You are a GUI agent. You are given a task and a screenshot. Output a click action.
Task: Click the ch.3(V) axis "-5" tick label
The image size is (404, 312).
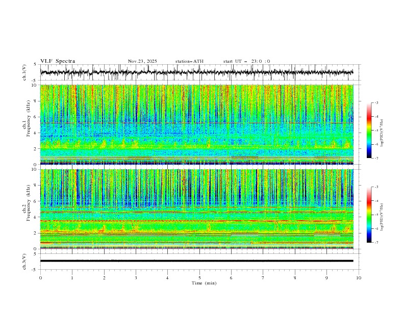[x=35, y=270]
